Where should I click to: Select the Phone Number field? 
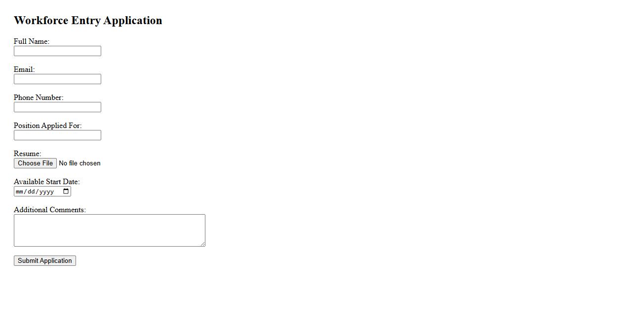click(x=57, y=107)
